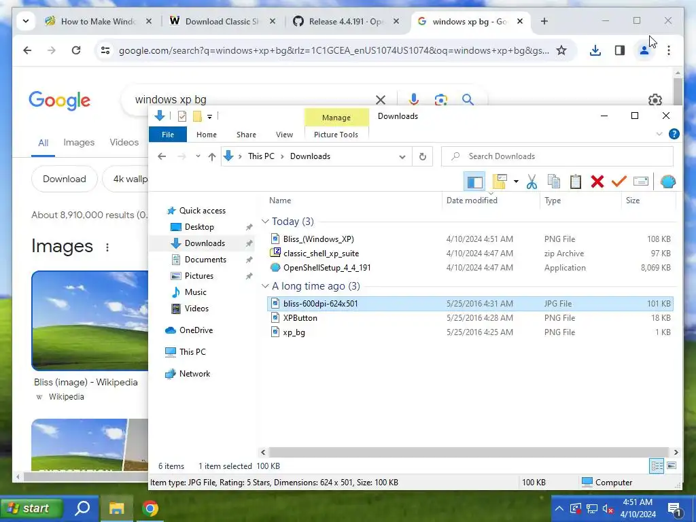Click the Explorer Back arrow

click(x=162, y=156)
